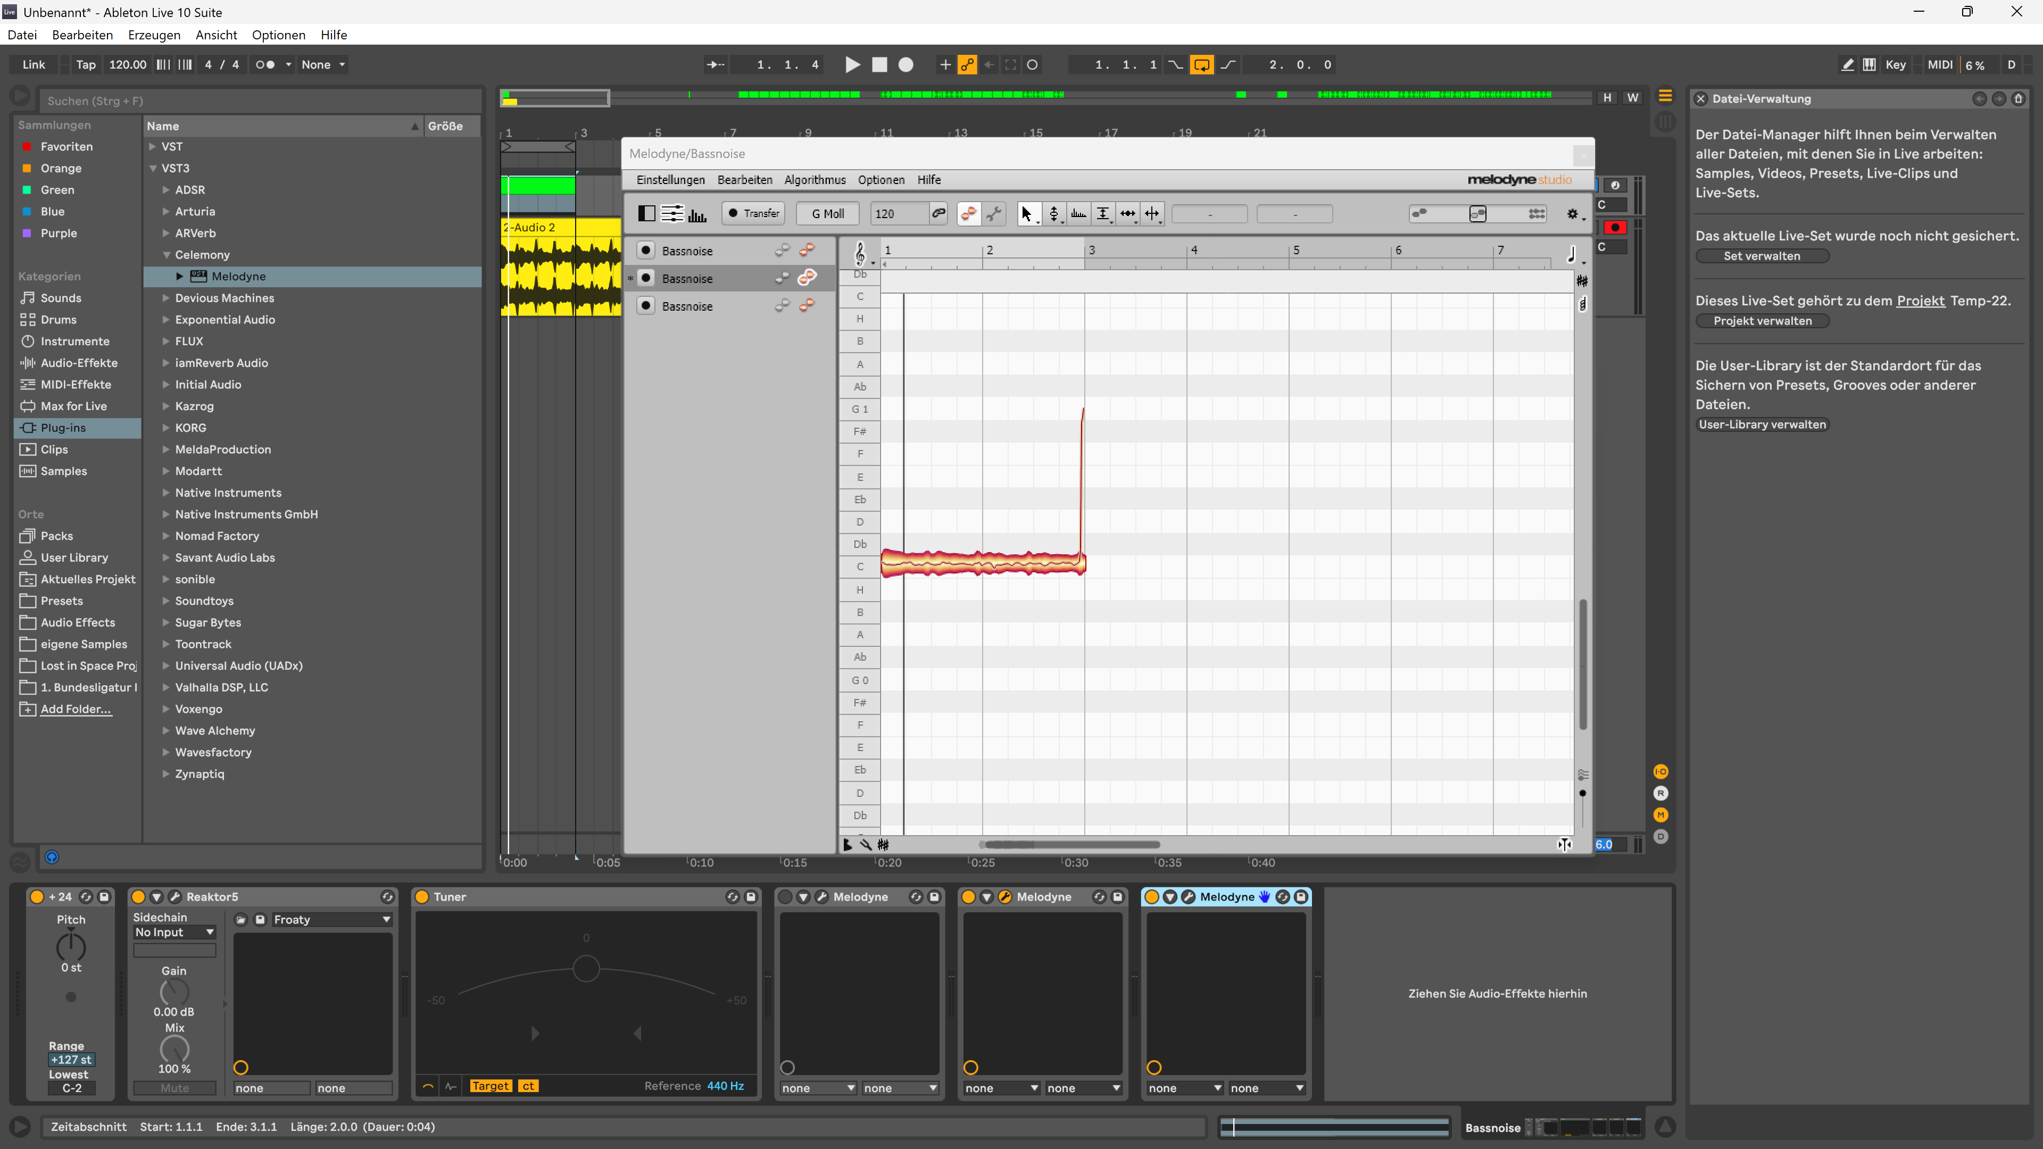Expand the Valhalla DSP, LLC folder
Image resolution: width=2043 pixels, height=1149 pixels.
point(166,687)
